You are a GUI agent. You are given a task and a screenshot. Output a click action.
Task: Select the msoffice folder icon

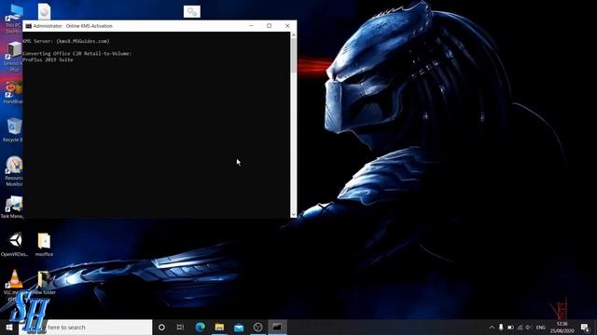pyautogui.click(x=44, y=245)
